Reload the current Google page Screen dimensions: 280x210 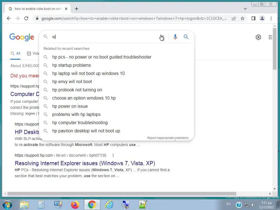coord(26,18)
